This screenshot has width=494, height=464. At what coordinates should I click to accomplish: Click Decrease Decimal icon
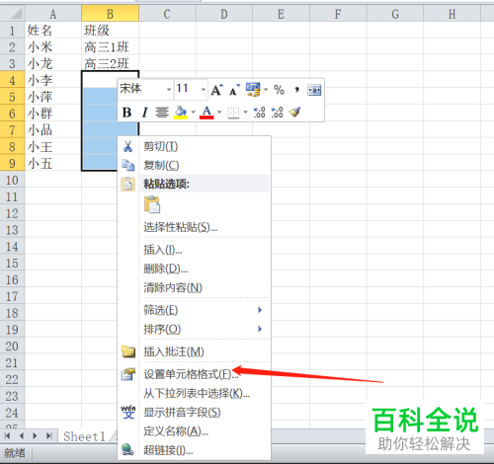tap(277, 113)
